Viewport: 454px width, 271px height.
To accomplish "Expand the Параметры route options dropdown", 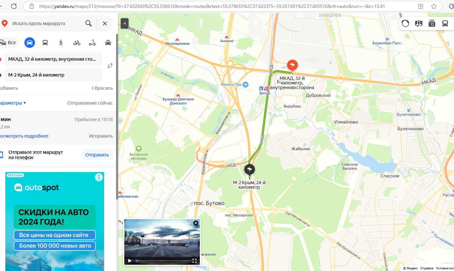I will tap(13, 103).
